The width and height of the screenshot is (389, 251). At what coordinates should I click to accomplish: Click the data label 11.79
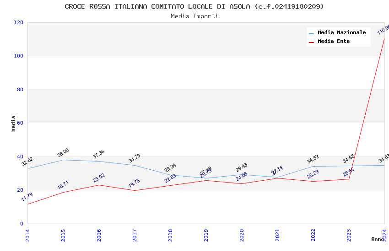pos(27,197)
